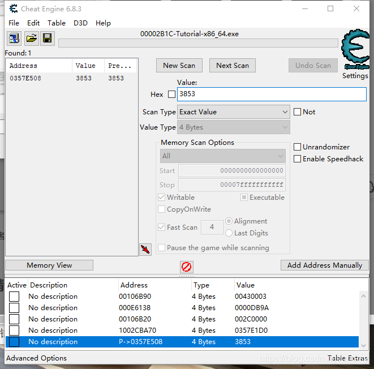The image size is (374, 369).
Task: Click address list scrollbar up arrow
Action: [x=363, y=296]
